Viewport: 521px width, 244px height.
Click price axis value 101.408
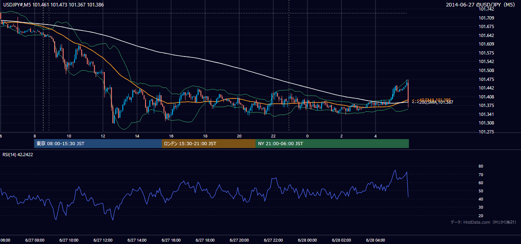pyautogui.click(x=486, y=97)
